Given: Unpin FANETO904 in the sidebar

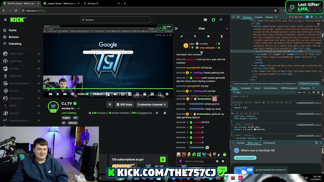Looking at the screenshot, I should (39, 54).
